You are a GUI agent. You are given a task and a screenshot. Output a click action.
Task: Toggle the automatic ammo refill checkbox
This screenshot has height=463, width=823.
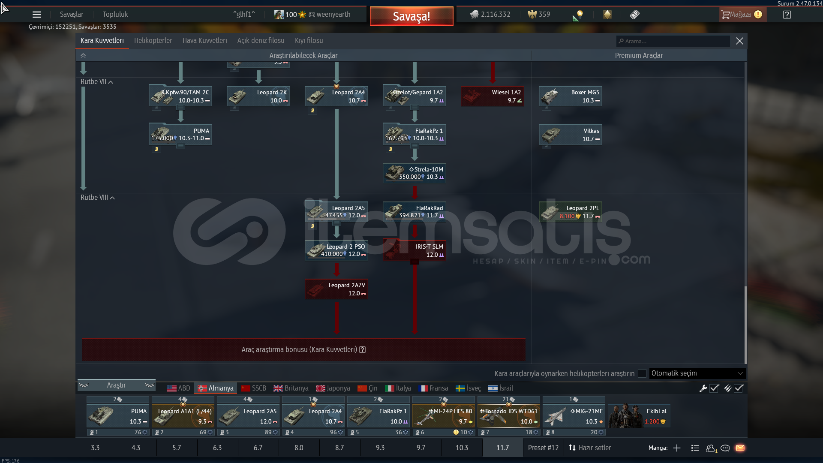point(739,388)
